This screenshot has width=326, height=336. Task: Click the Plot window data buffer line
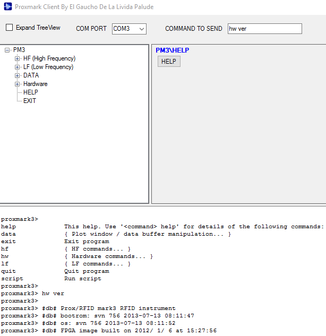coord(148,234)
